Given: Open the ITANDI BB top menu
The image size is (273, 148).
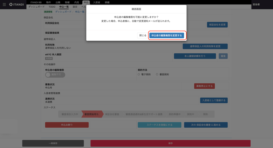Looking at the screenshot, I should point(36,2).
